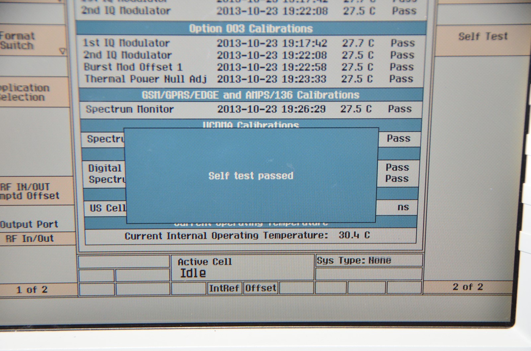
Task: Click the Self test passed message box
Action: 251,175
